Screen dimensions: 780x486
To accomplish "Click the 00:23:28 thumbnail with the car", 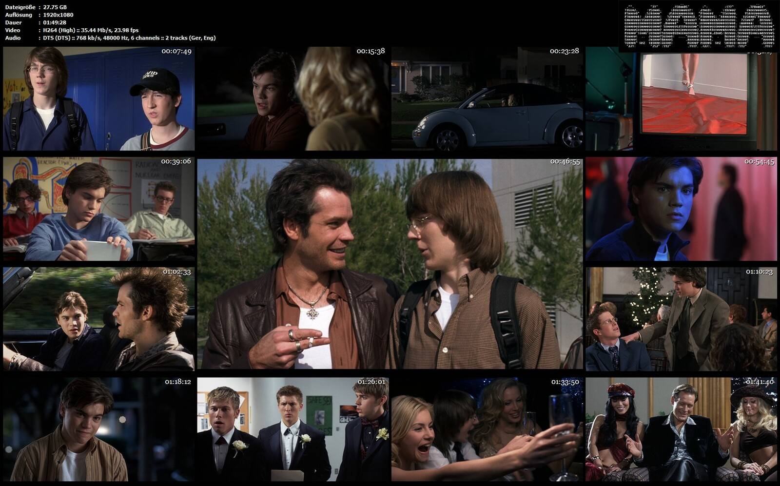I will [x=487, y=98].
